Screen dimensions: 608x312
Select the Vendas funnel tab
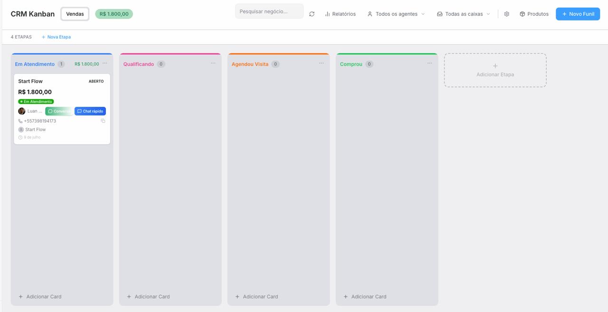pos(75,14)
